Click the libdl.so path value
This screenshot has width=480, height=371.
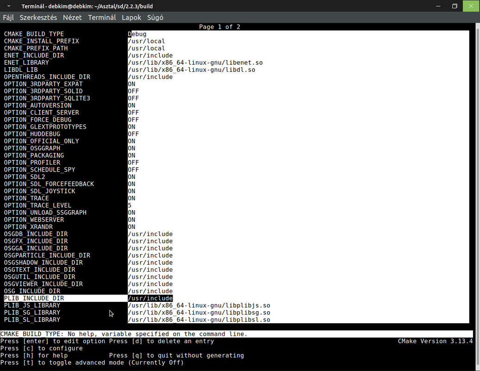pyautogui.click(x=191, y=70)
